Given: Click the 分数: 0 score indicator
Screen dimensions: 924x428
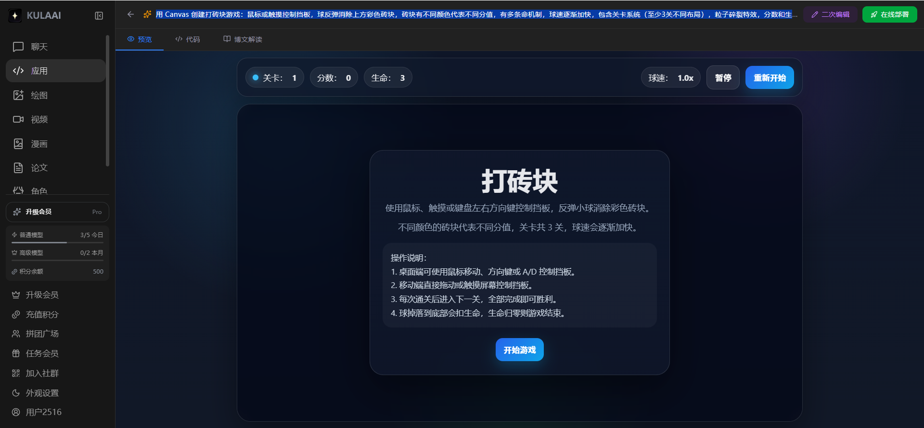Looking at the screenshot, I should pos(334,78).
